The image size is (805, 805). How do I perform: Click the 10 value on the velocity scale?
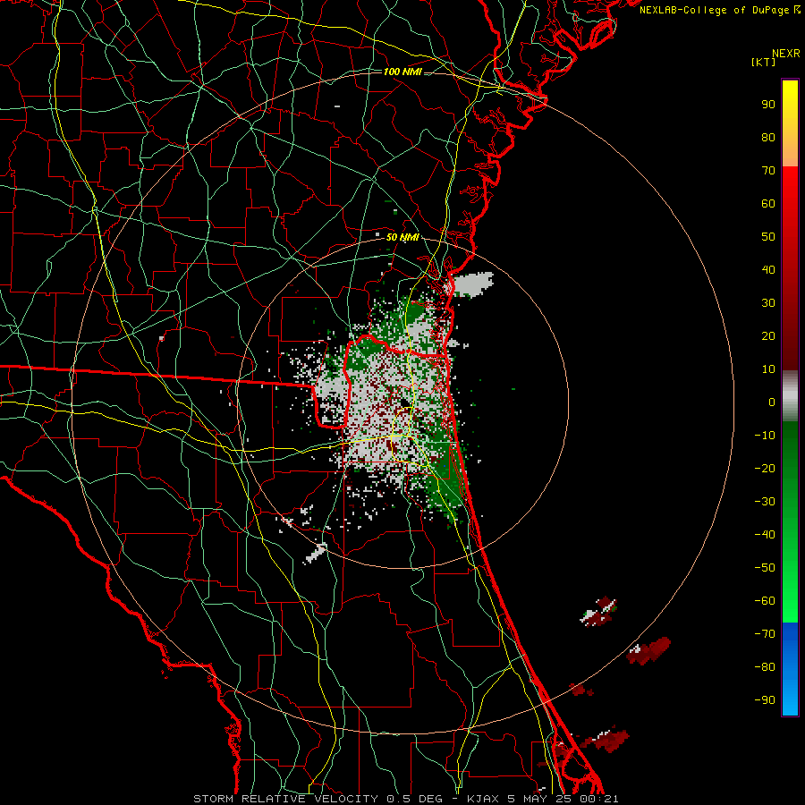click(768, 369)
